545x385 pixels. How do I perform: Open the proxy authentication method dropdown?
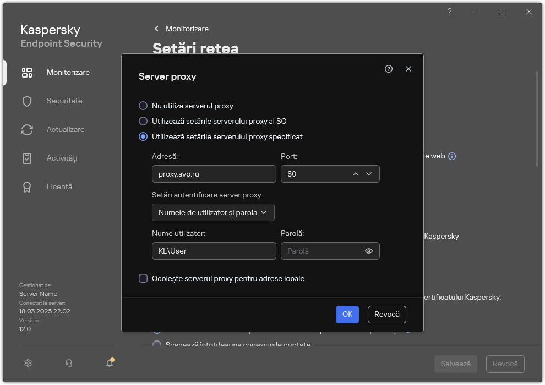click(x=213, y=212)
